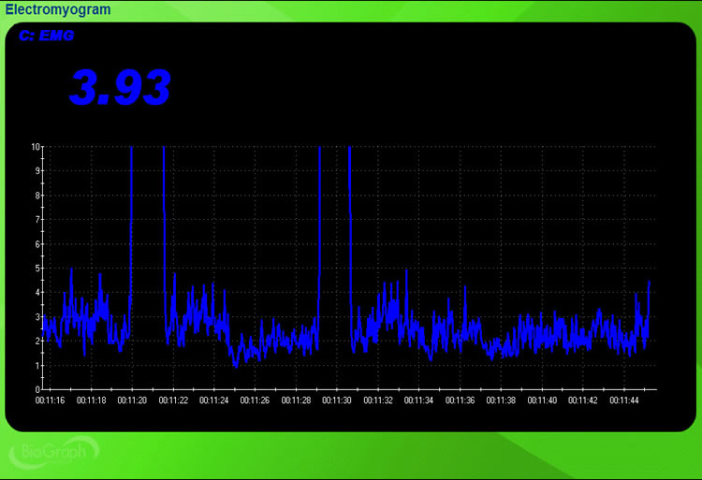The height and width of the screenshot is (480, 702).
Task: Click the 3.93 numeric EMG readout
Action: click(120, 88)
